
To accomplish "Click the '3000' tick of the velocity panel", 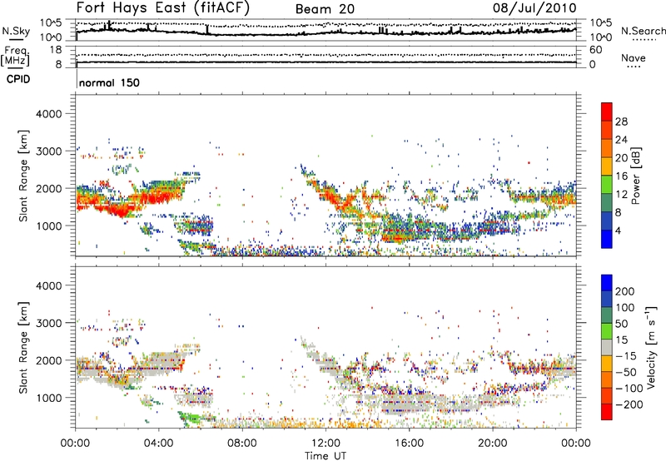I will click(48, 323).
